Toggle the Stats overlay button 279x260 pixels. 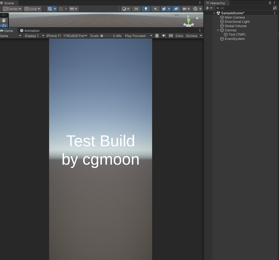click(x=179, y=36)
